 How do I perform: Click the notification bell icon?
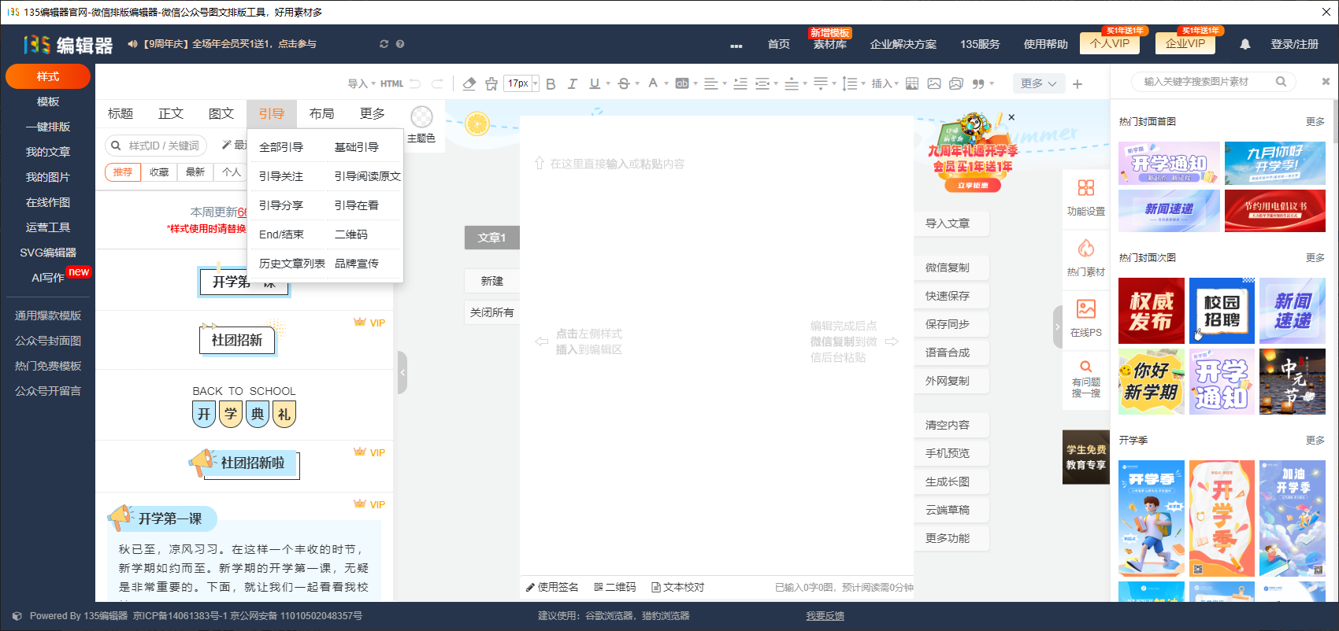[1245, 44]
